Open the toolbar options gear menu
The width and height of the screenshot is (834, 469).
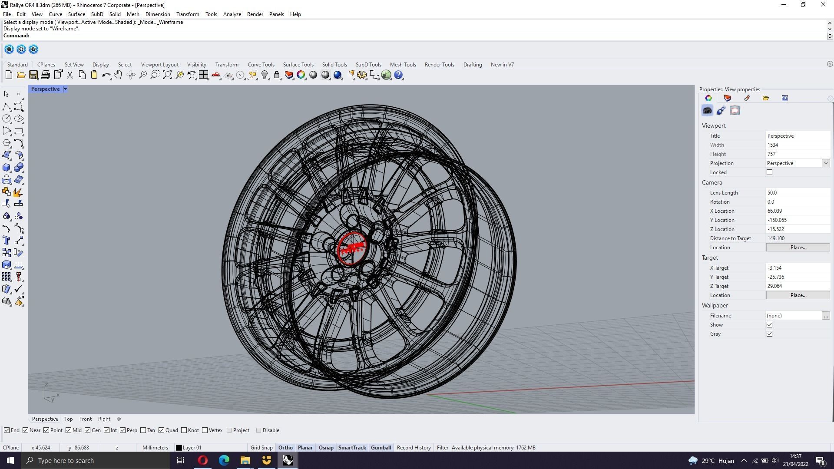pos(830,64)
